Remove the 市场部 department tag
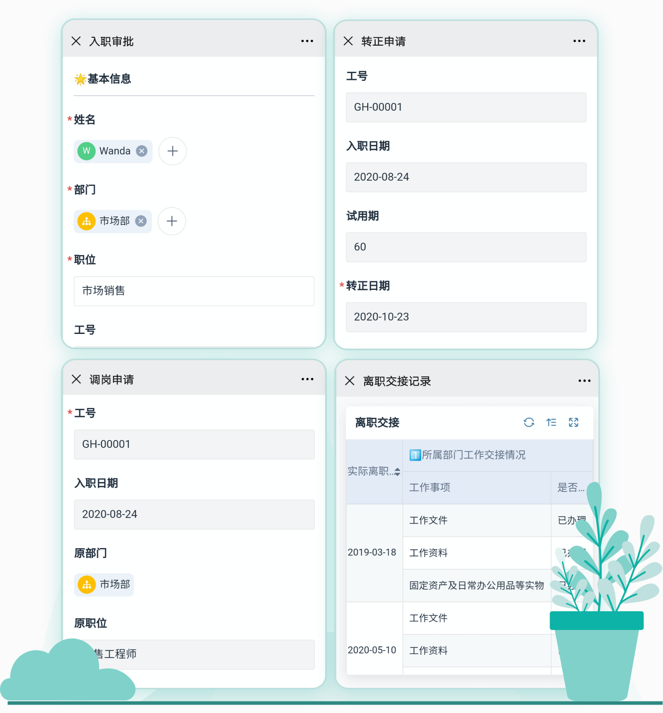 tap(141, 221)
